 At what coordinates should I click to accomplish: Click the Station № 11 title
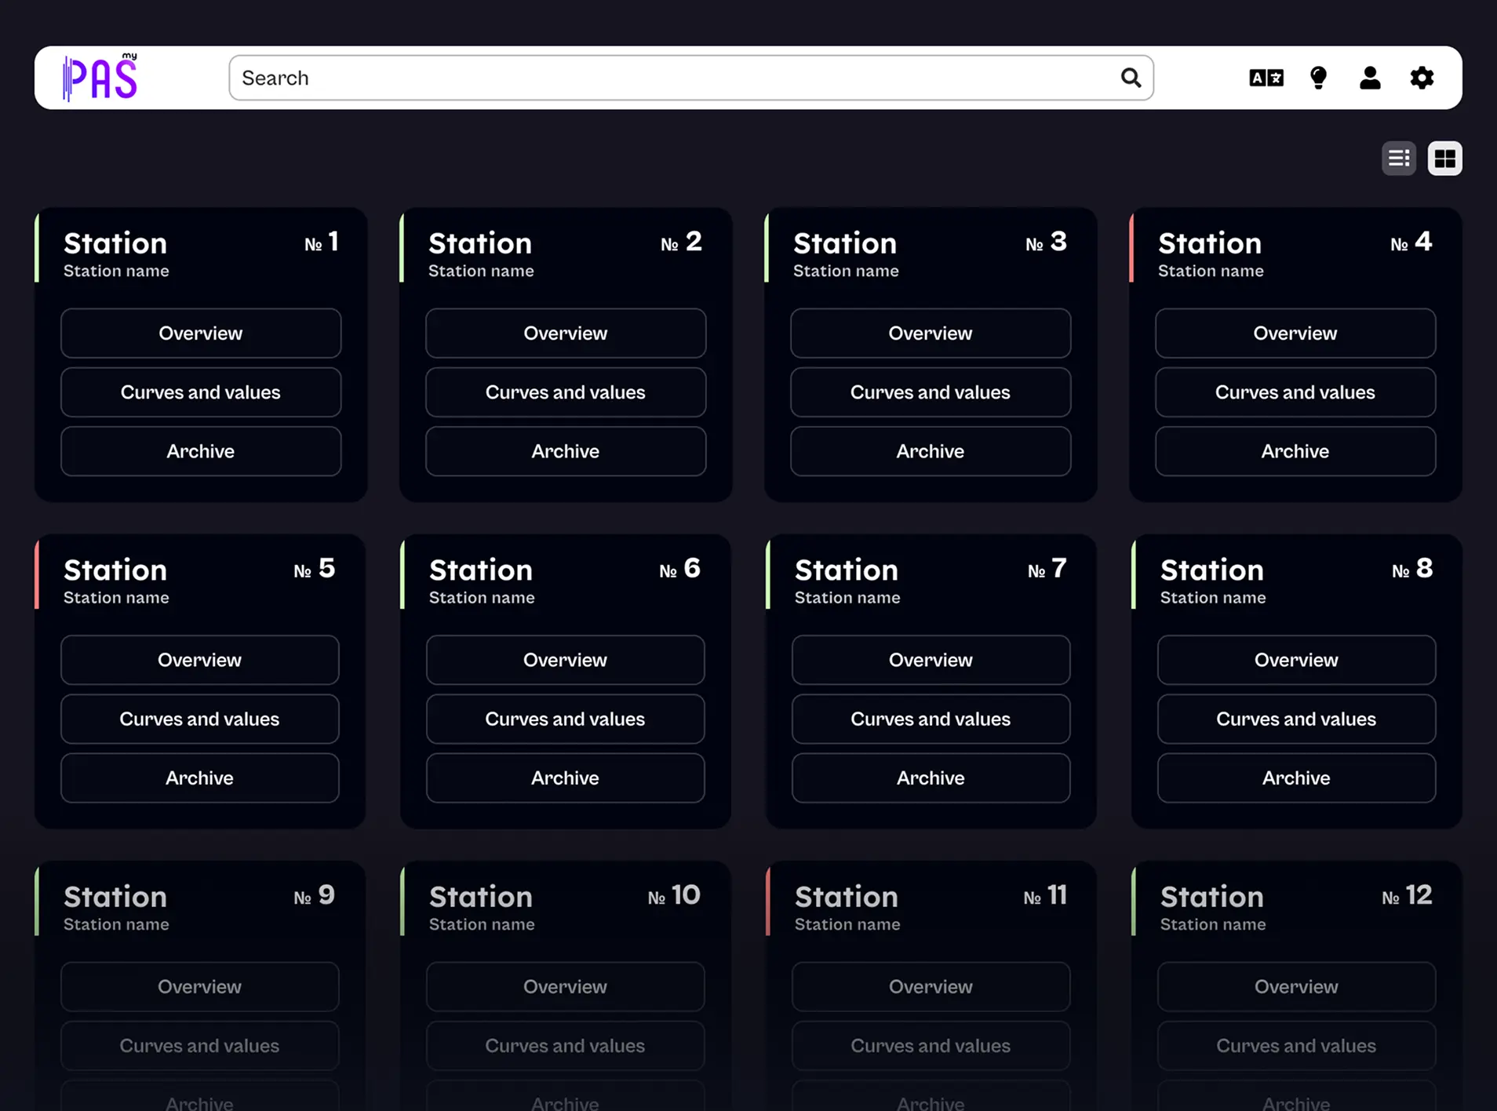847,897
